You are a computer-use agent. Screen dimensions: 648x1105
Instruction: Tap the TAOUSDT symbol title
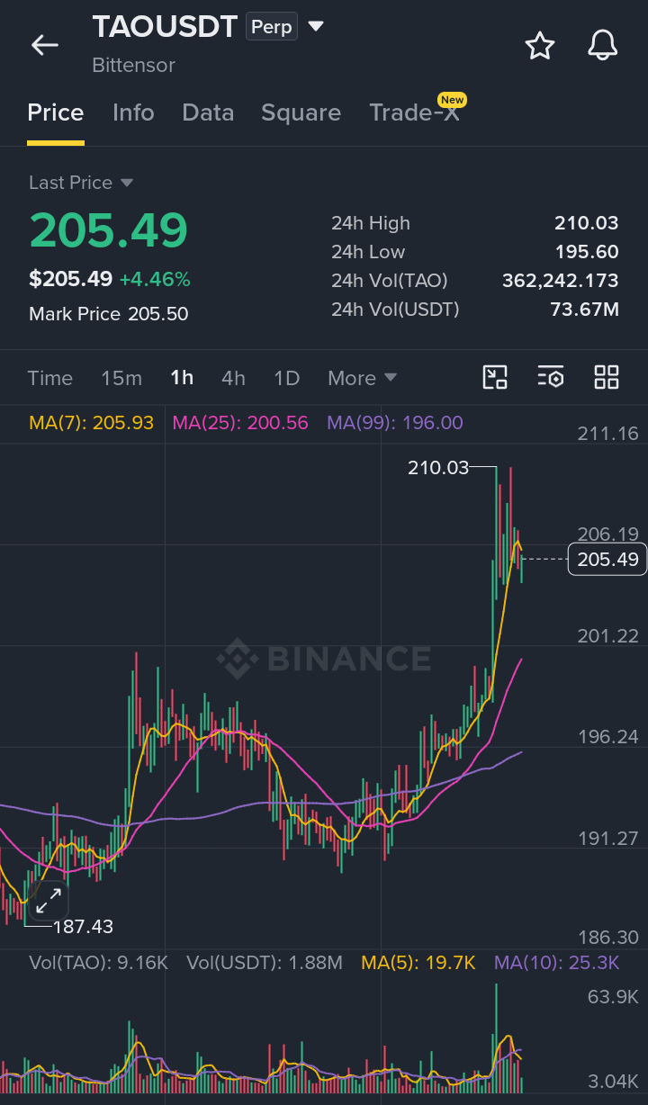(165, 27)
